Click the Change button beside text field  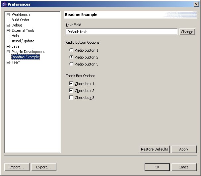click(187, 32)
